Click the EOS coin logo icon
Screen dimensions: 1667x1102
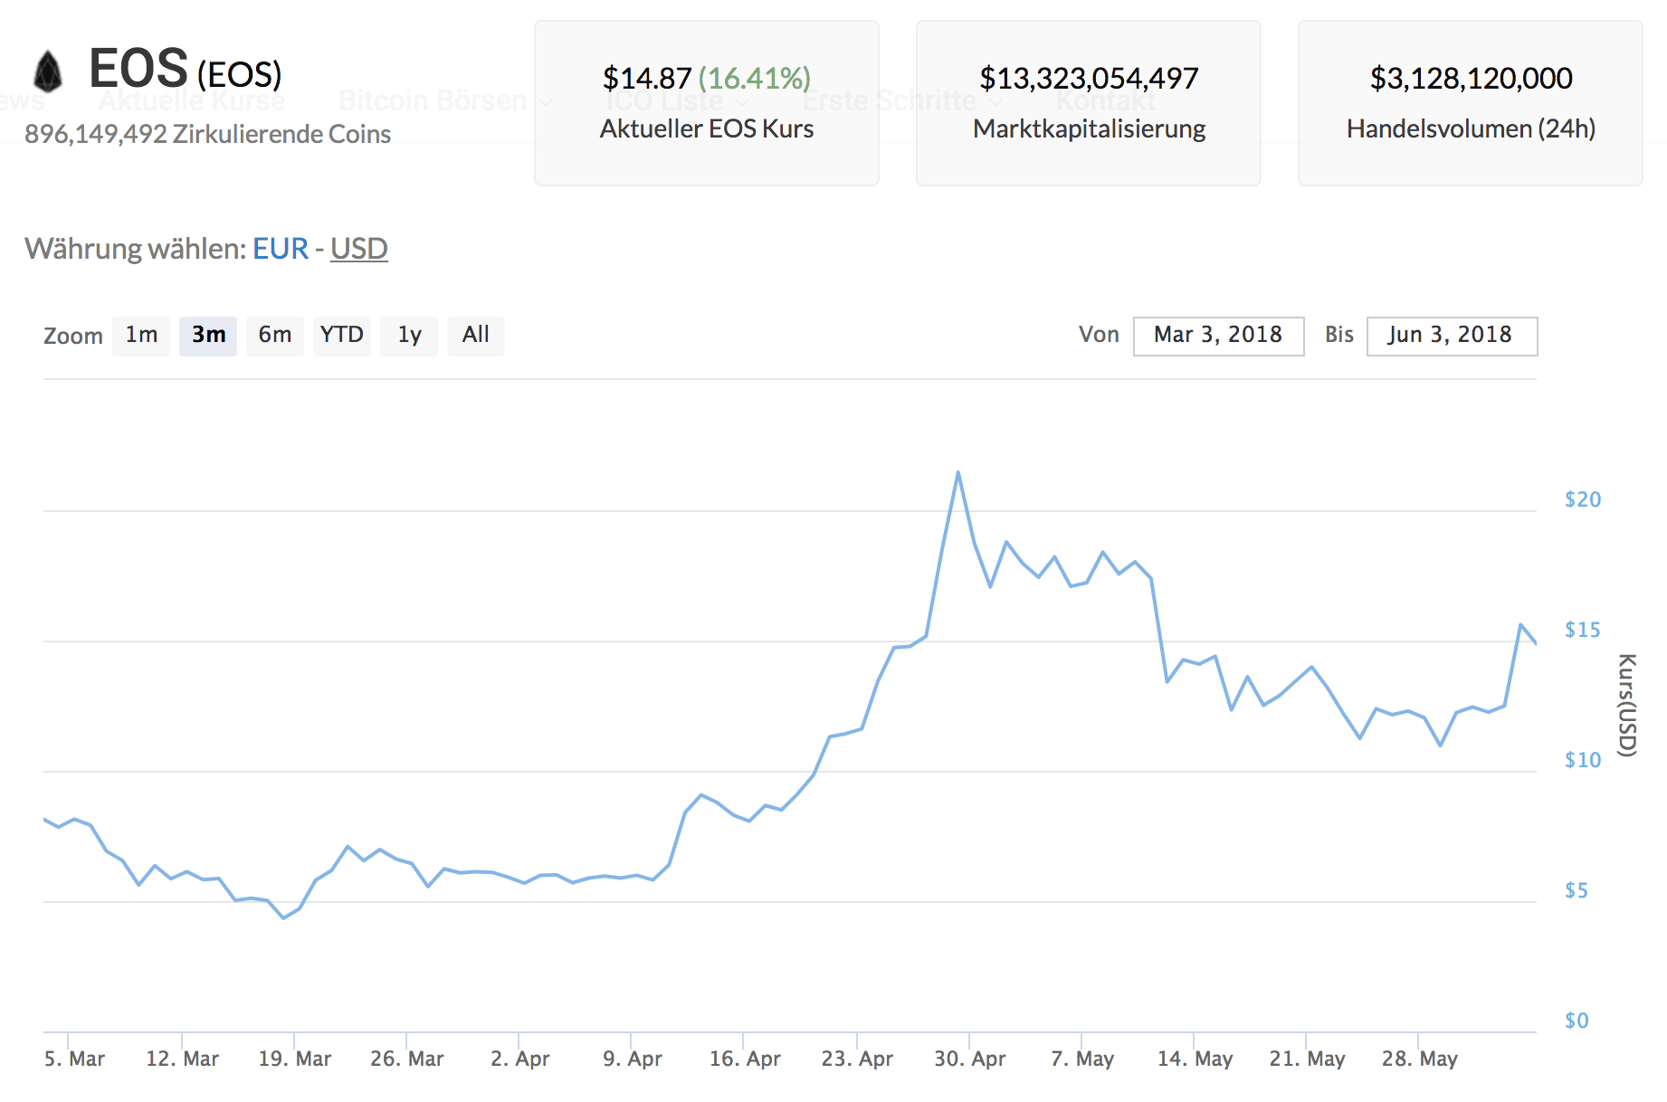48,71
